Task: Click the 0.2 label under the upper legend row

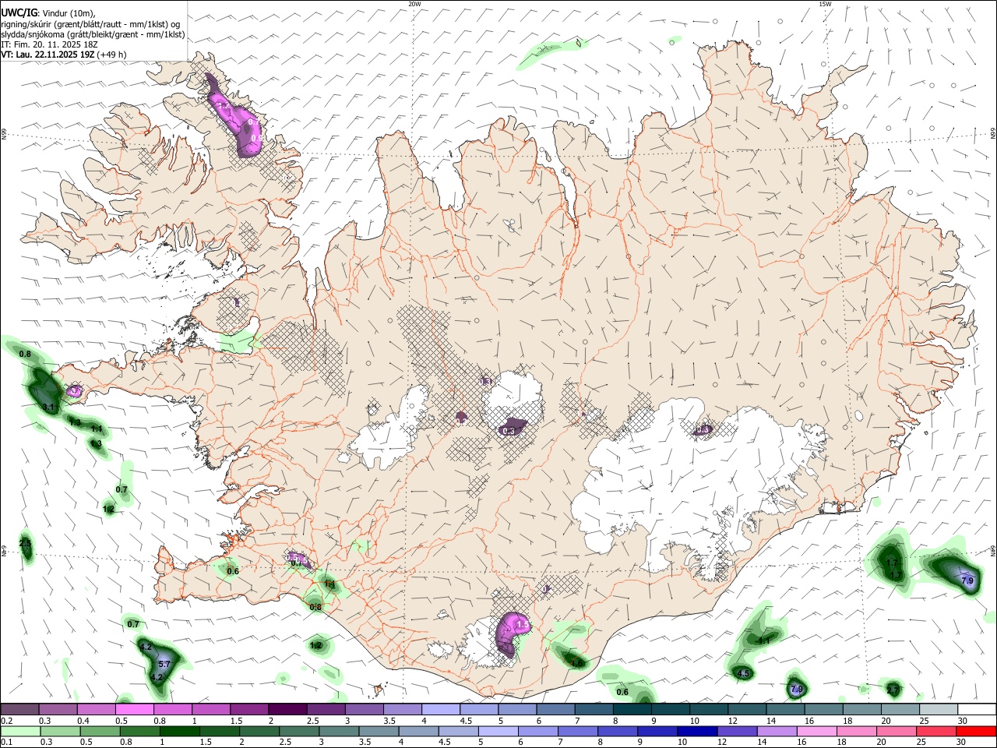Action: point(6,721)
